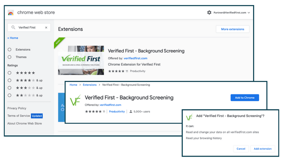Go back via the « Home link

pyautogui.click(x=13, y=38)
